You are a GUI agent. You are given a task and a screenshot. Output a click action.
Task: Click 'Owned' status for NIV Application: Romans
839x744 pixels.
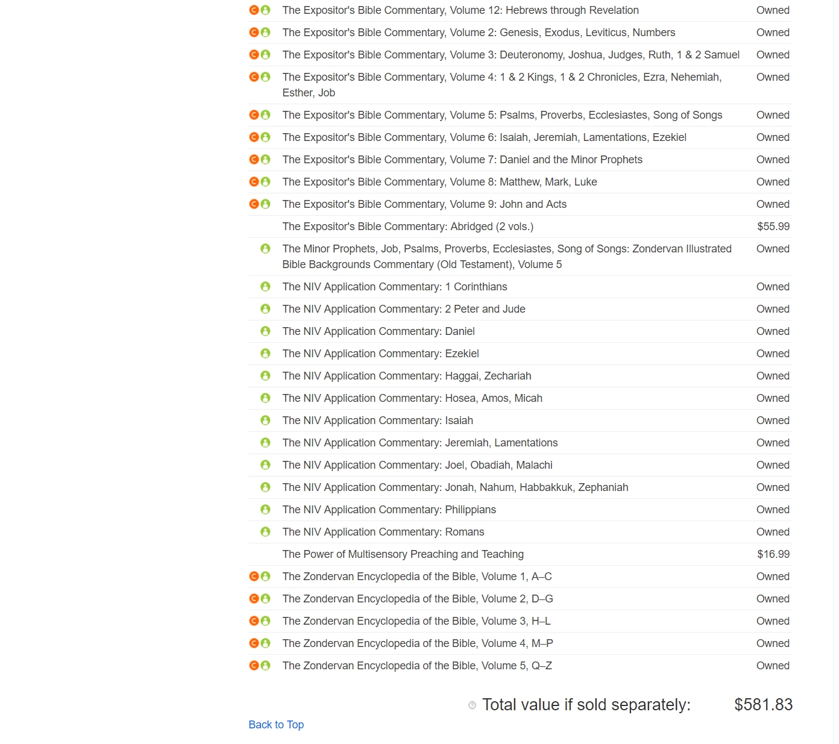[x=773, y=532]
